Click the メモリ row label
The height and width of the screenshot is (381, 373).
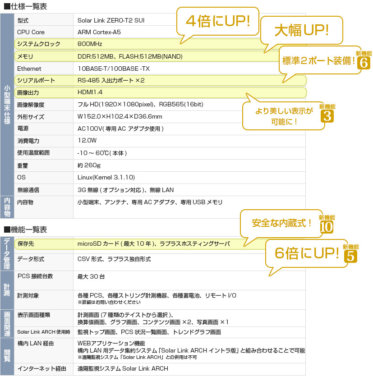(25, 56)
